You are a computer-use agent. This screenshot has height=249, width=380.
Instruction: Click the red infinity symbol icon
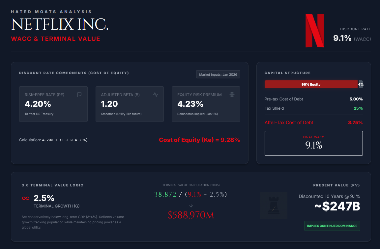26,198
